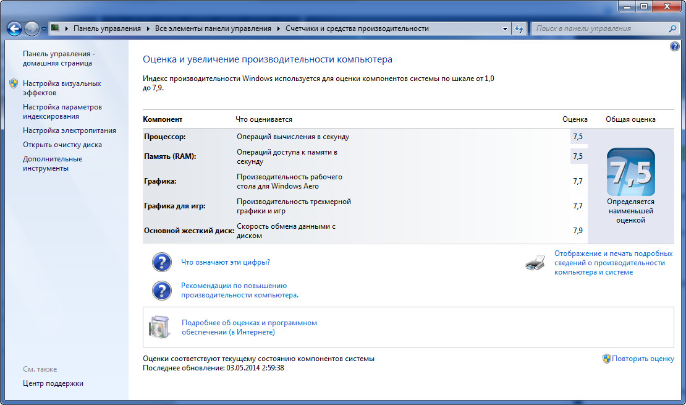Click the Основной жесткий диск: label
This screenshot has width=686, height=405.
(189, 231)
